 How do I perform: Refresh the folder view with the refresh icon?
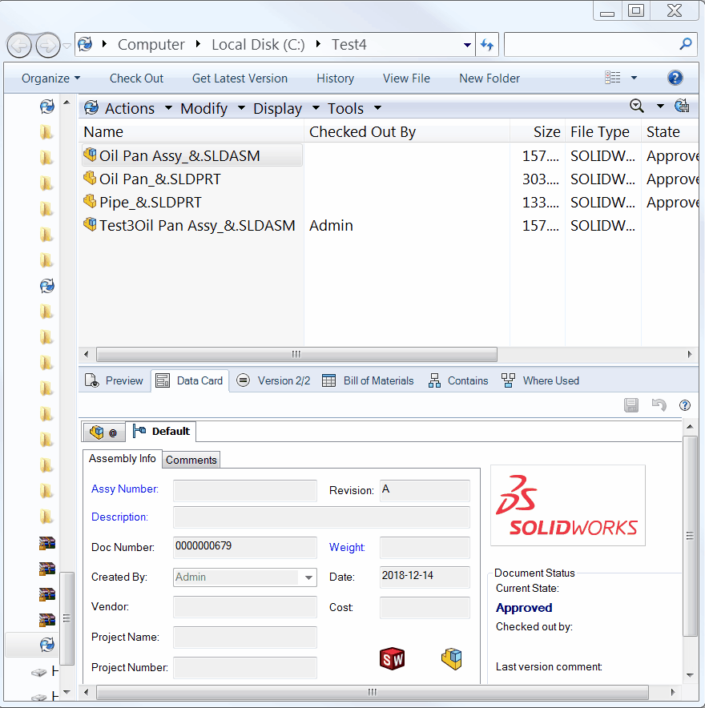coord(488,45)
